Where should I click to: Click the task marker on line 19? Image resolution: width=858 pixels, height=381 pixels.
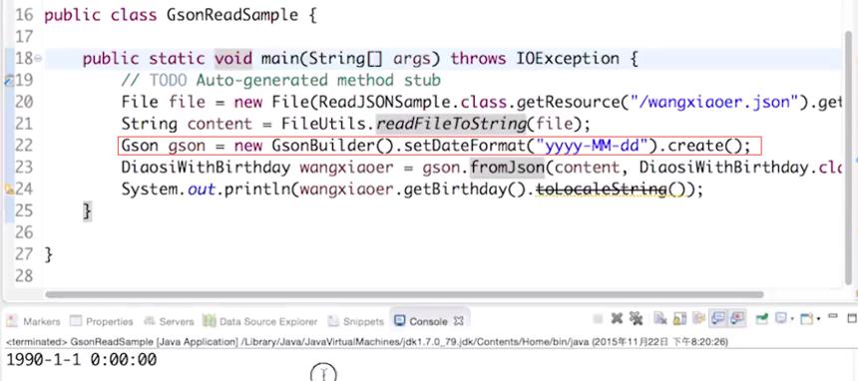[8, 81]
